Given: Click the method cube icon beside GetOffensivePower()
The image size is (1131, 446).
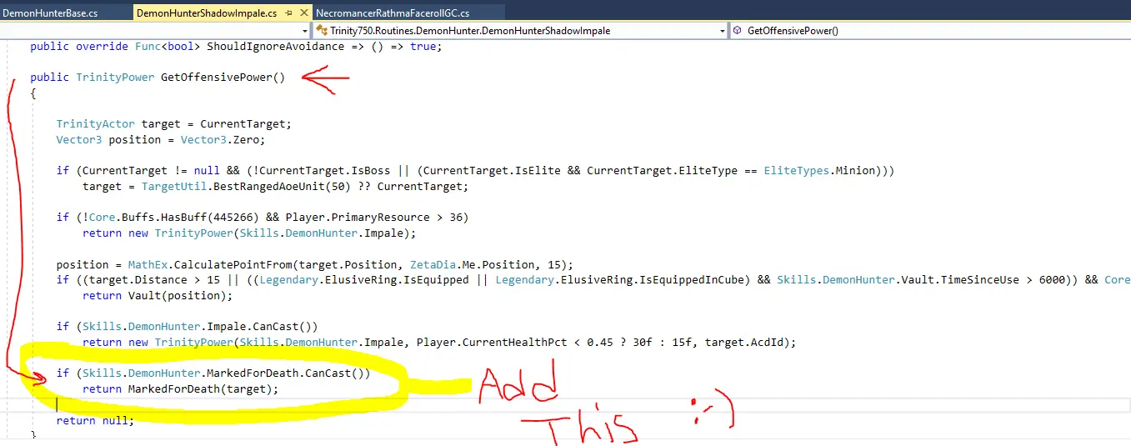Looking at the screenshot, I should click(x=738, y=31).
